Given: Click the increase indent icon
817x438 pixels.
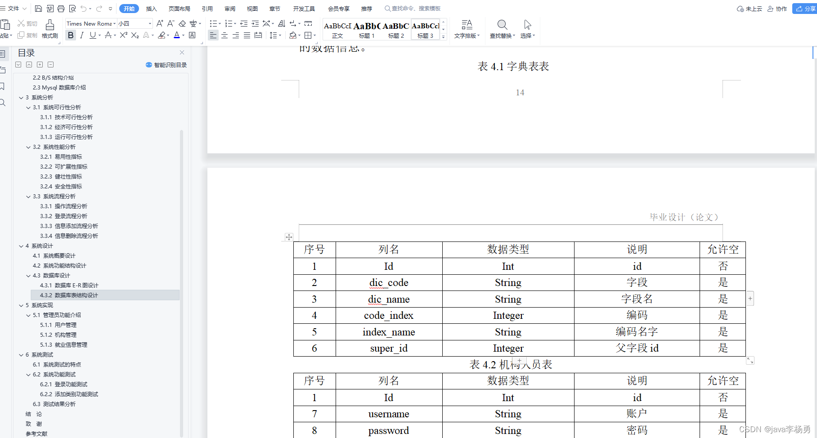Looking at the screenshot, I should coord(255,23).
